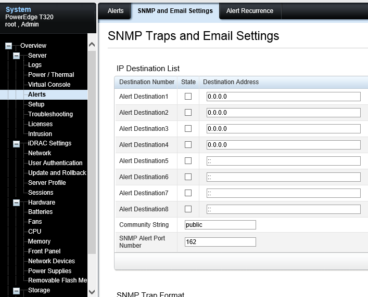Tick the Alert Destination5 state checkbox
Image resolution: width=368 pixels, height=297 pixels.
(x=188, y=161)
